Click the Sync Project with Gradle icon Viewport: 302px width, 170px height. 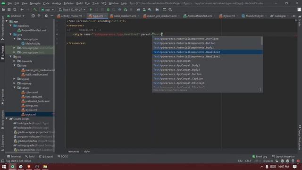point(138,9)
